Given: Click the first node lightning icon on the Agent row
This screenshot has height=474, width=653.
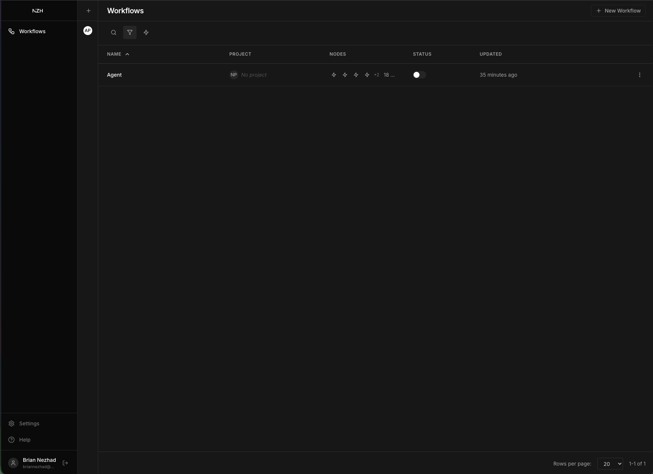Looking at the screenshot, I should (x=334, y=75).
